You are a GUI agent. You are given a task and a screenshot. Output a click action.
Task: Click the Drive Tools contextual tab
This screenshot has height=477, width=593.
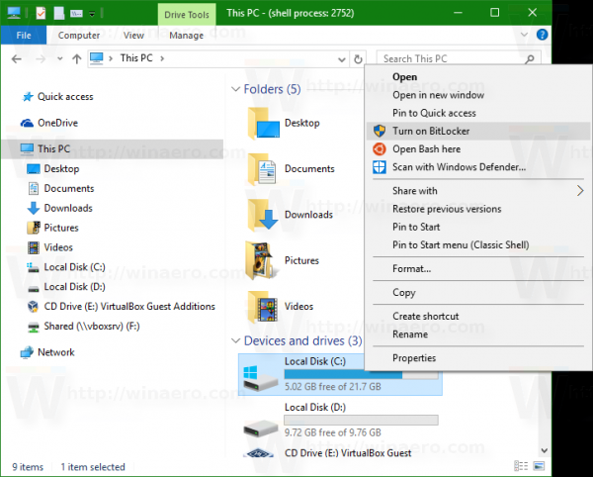(x=187, y=15)
